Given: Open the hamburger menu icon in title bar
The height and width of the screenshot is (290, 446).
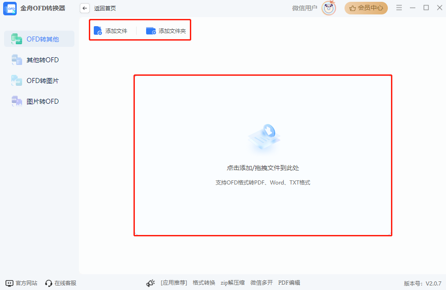Looking at the screenshot, I should (x=399, y=8).
